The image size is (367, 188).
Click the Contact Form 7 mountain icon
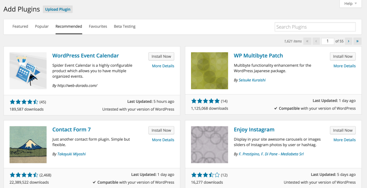coord(28,144)
